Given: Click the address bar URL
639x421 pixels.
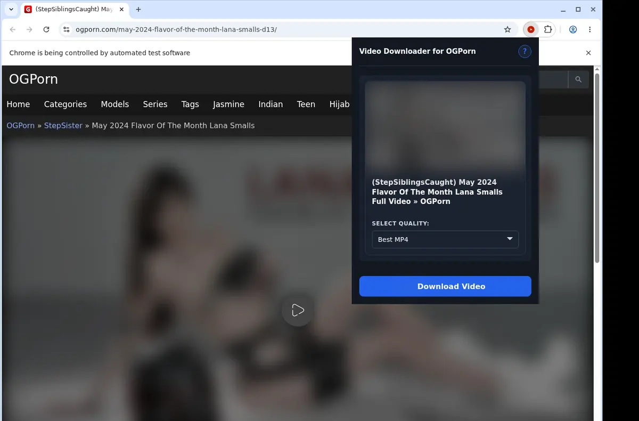Looking at the screenshot, I should point(176,30).
